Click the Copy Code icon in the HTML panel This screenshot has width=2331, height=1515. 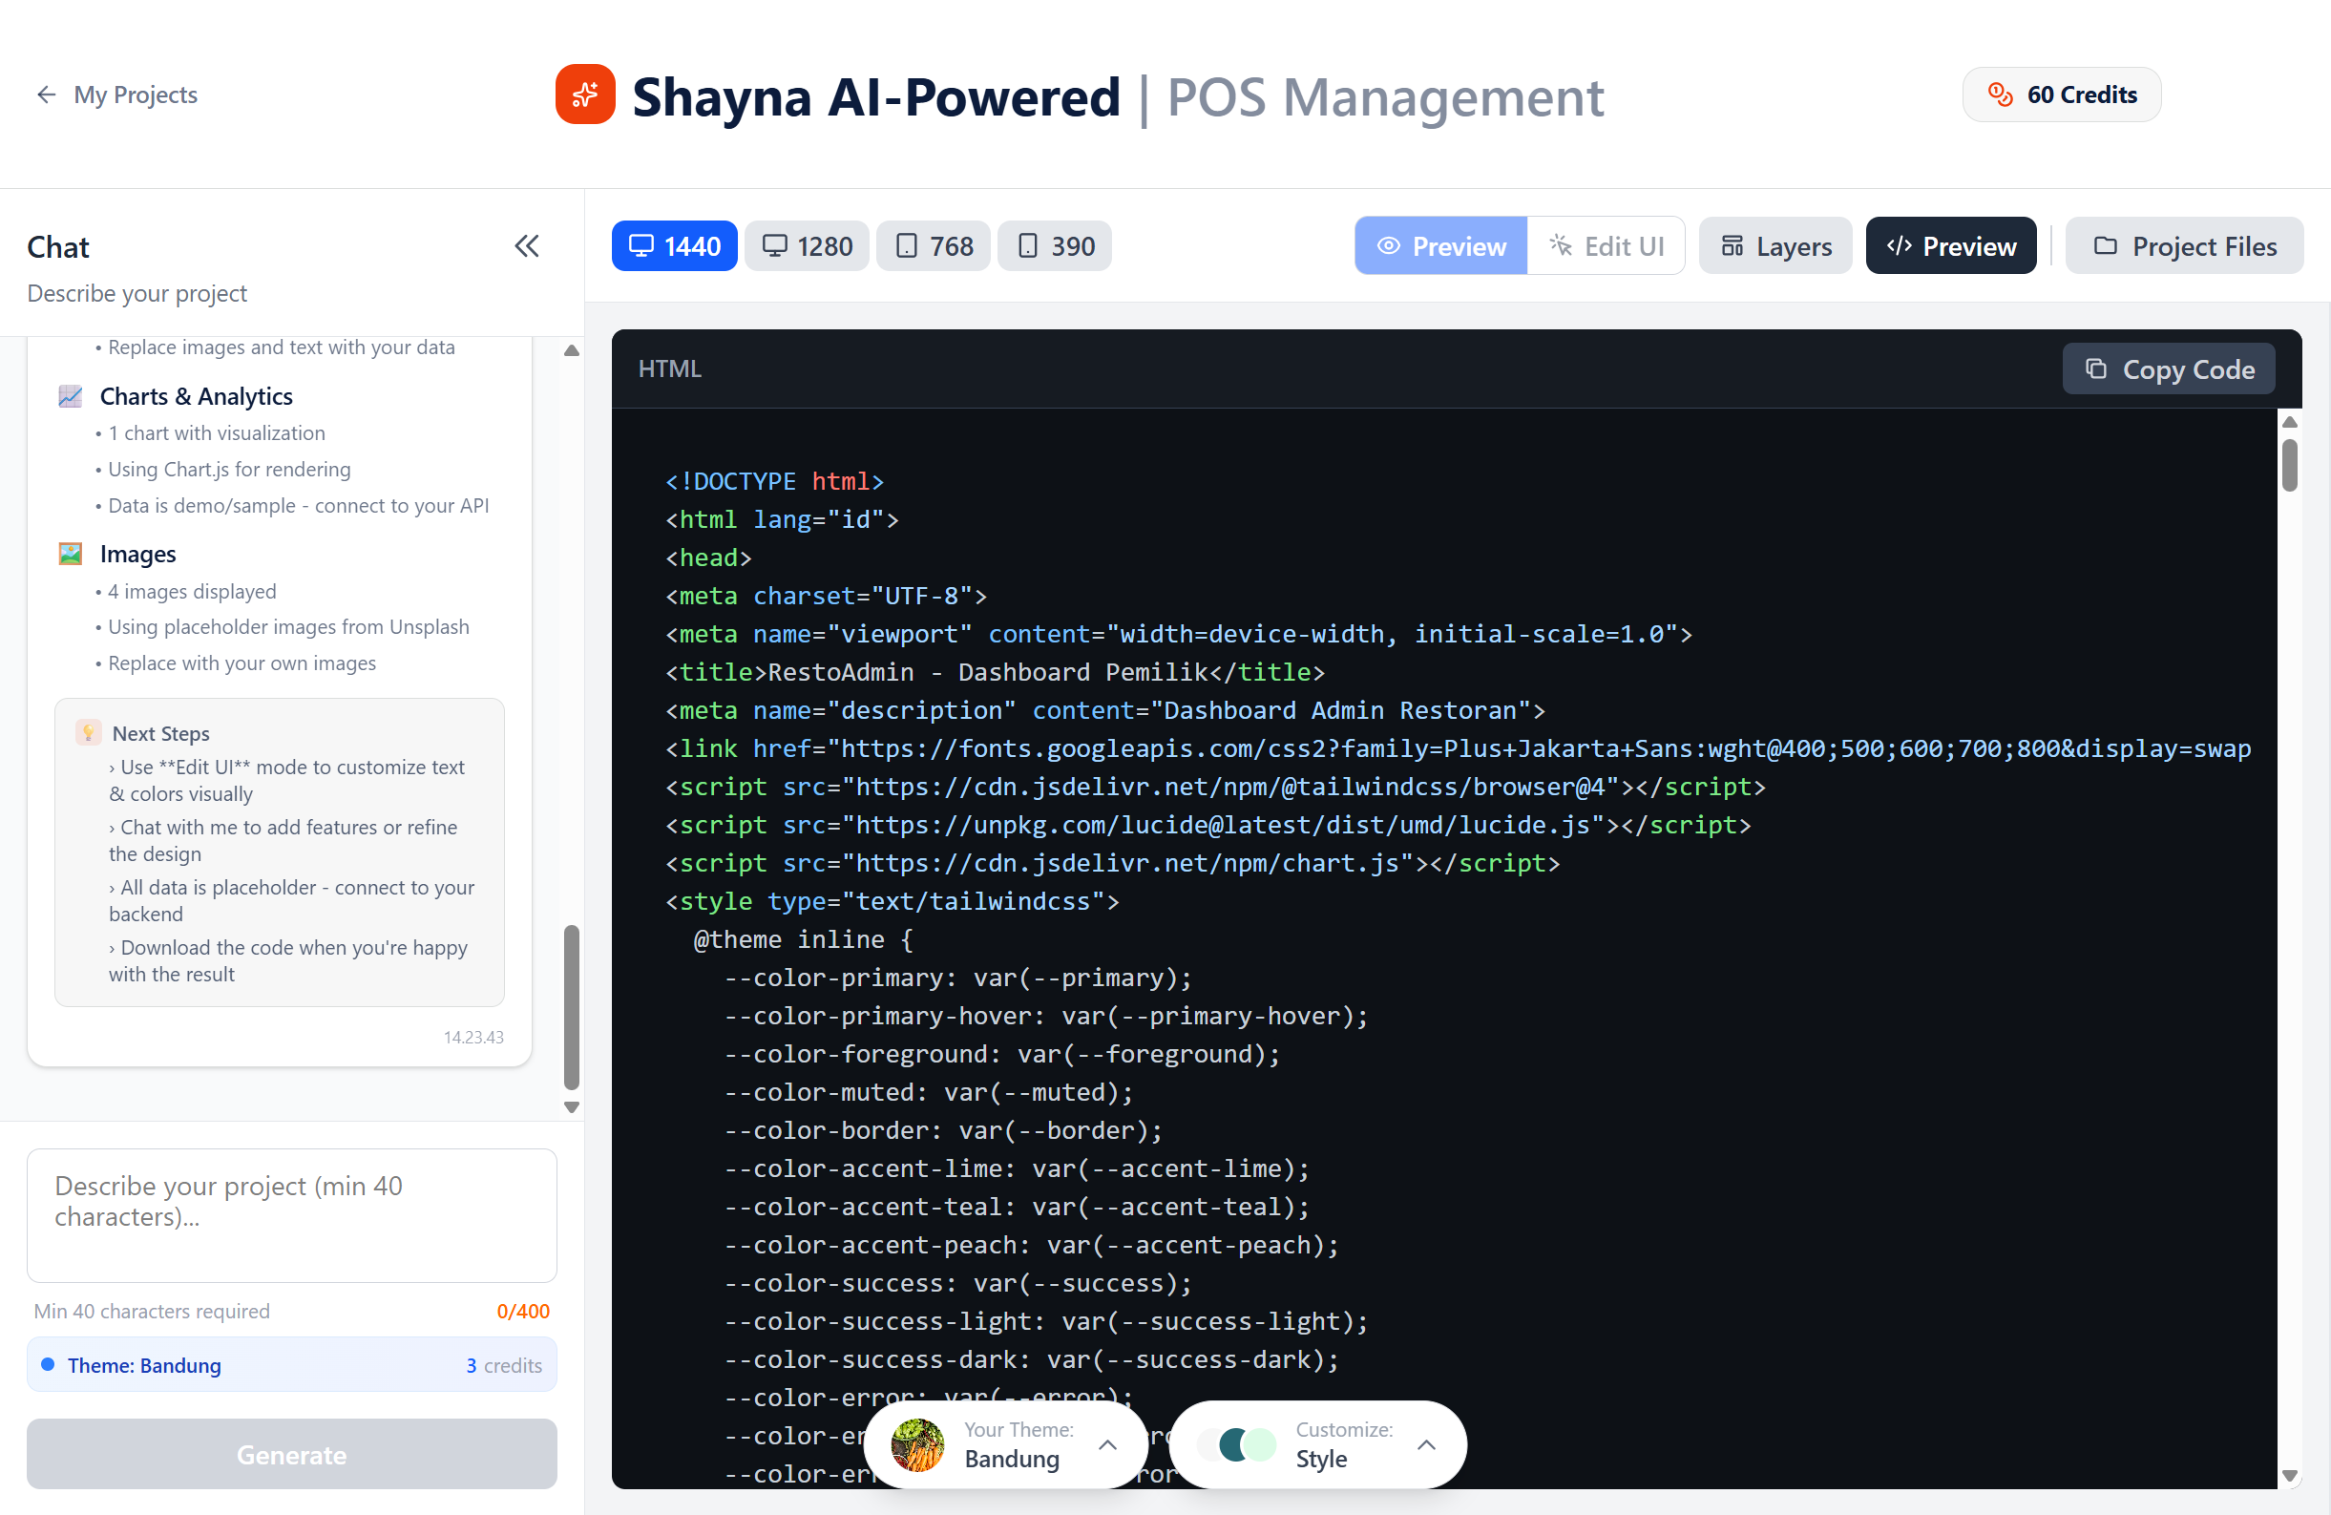[x=2097, y=369]
